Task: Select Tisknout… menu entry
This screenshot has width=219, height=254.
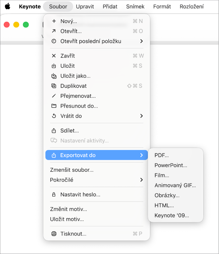Action: (97, 233)
